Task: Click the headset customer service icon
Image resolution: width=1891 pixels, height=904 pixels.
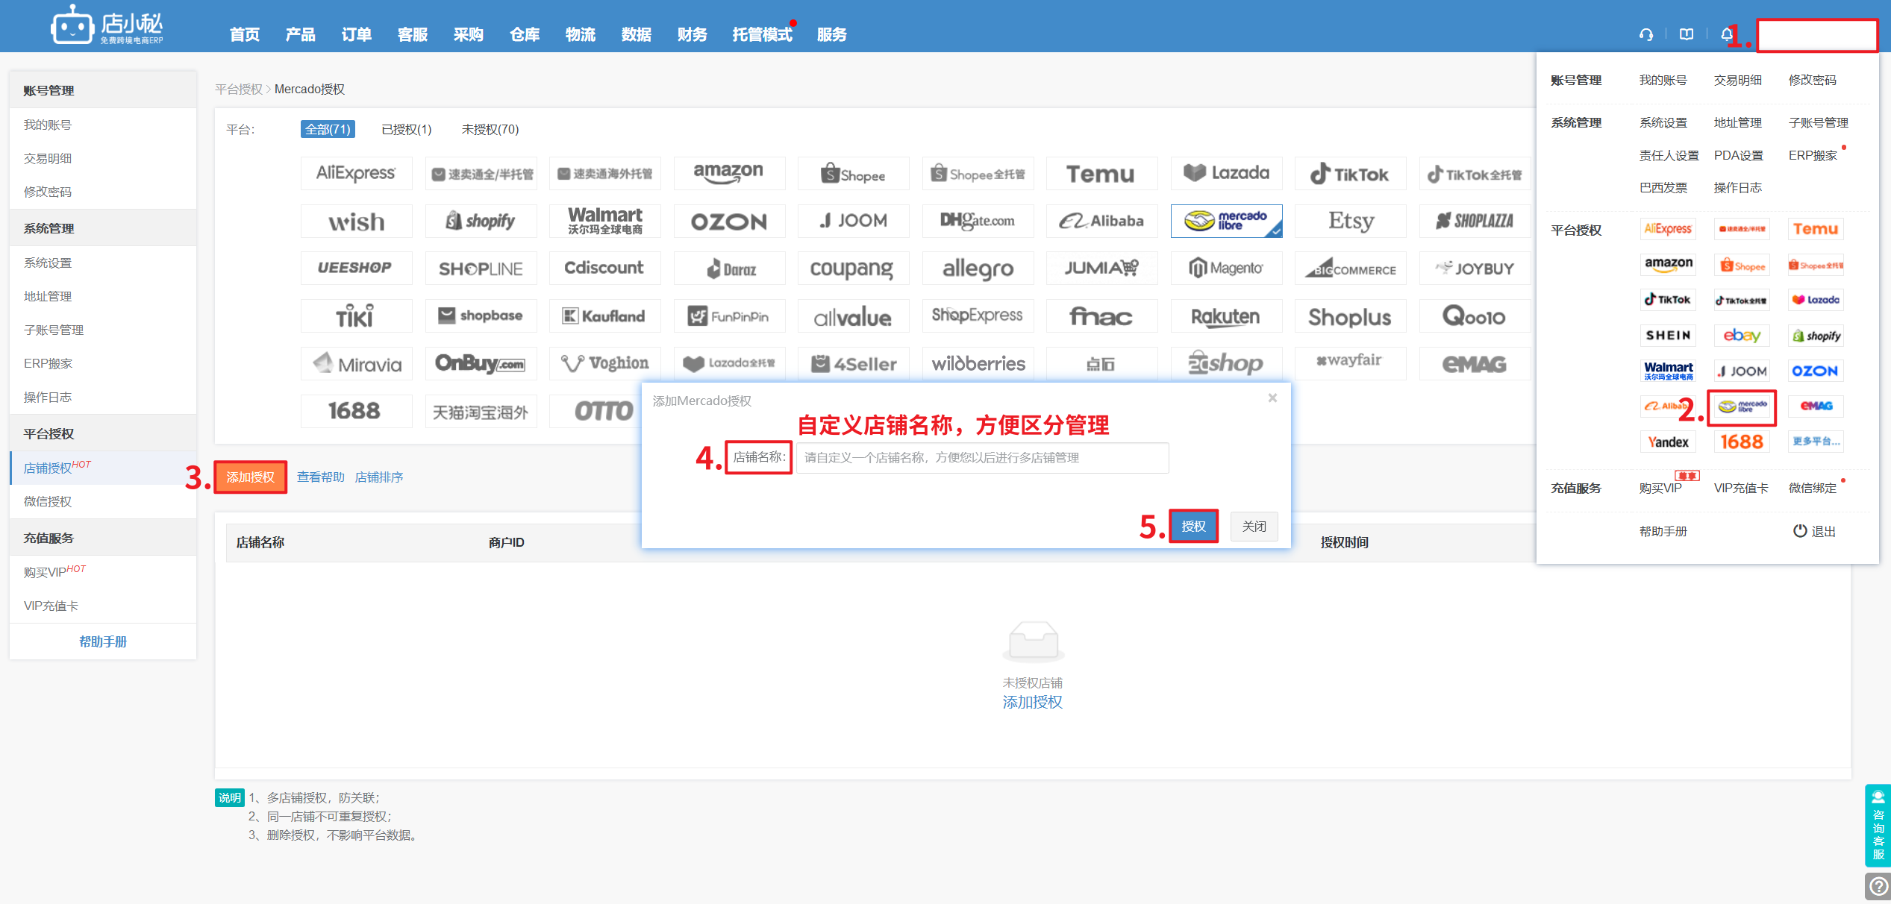Action: click(1645, 34)
